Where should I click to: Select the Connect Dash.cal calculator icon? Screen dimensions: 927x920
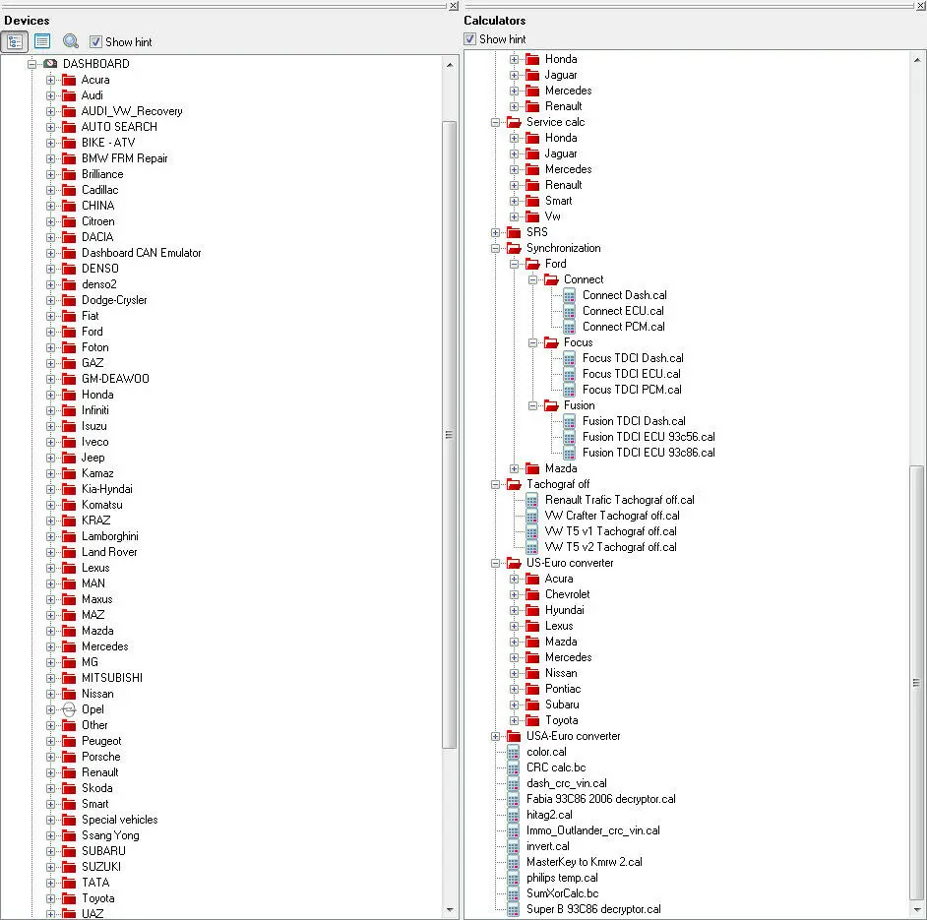tap(570, 295)
